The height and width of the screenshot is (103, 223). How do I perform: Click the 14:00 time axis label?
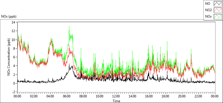click(133, 96)
